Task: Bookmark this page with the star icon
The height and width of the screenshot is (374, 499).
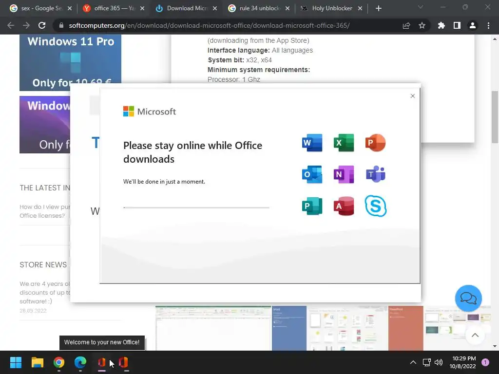Action: 422,25
